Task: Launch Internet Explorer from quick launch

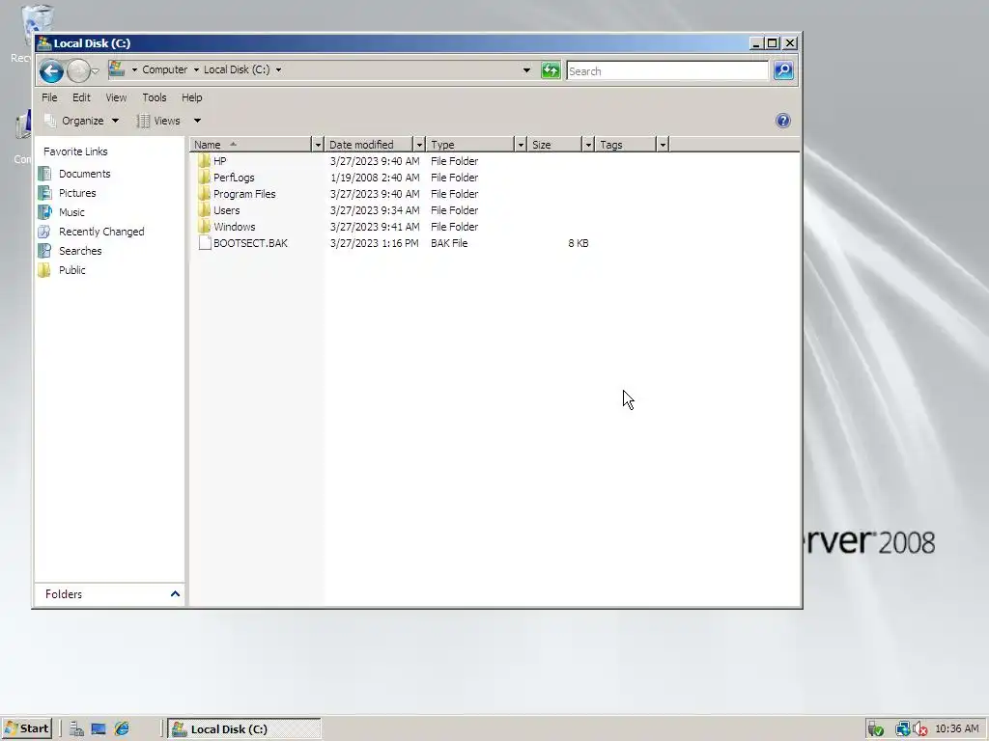Action: tap(121, 729)
